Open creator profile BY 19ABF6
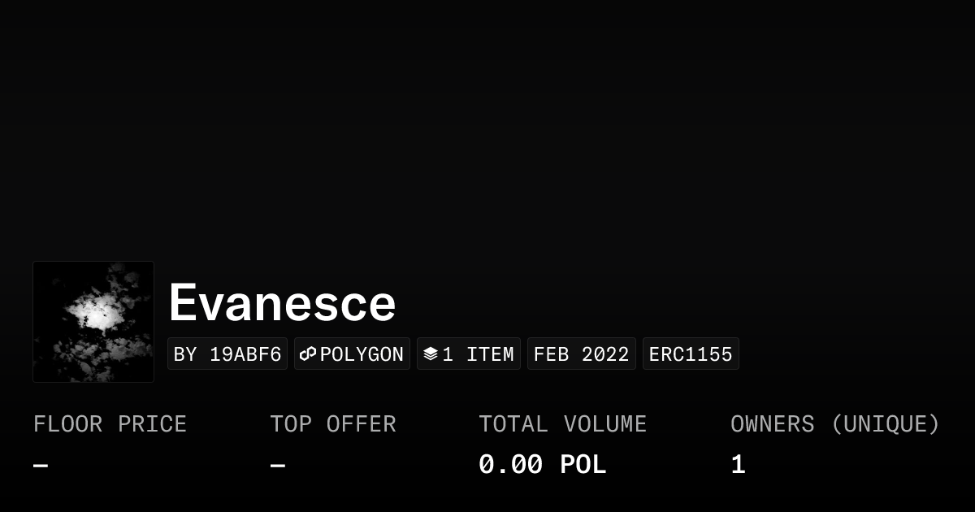Image resolution: width=975 pixels, height=512 pixels. 227,354
